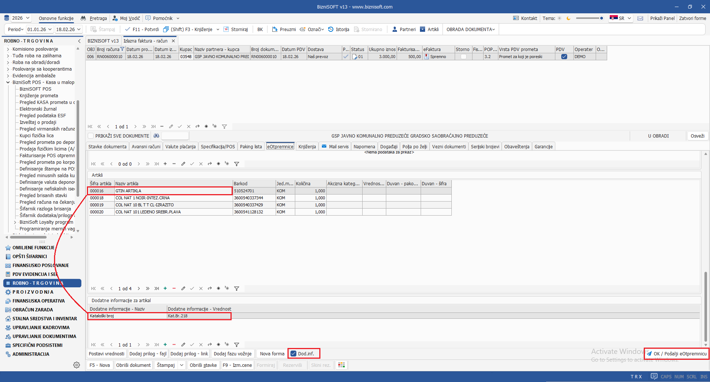This screenshot has width=710, height=382.
Task: Click the Pretraga binoculars icon
Action: coord(83,18)
